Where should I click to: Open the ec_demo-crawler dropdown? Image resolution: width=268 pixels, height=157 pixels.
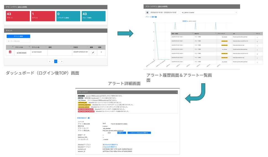pos(209,12)
